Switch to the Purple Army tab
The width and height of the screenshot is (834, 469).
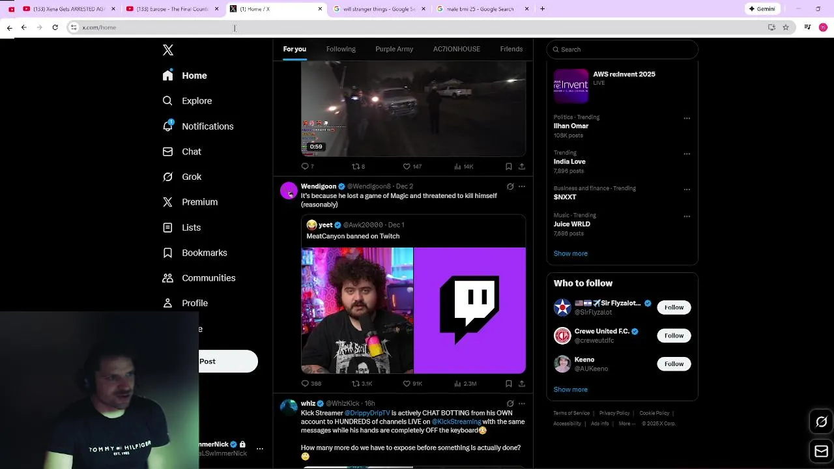pyautogui.click(x=394, y=49)
